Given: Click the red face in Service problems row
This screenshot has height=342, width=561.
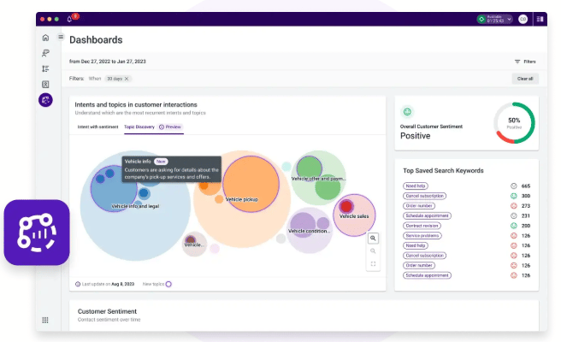Looking at the screenshot, I should [x=514, y=236].
